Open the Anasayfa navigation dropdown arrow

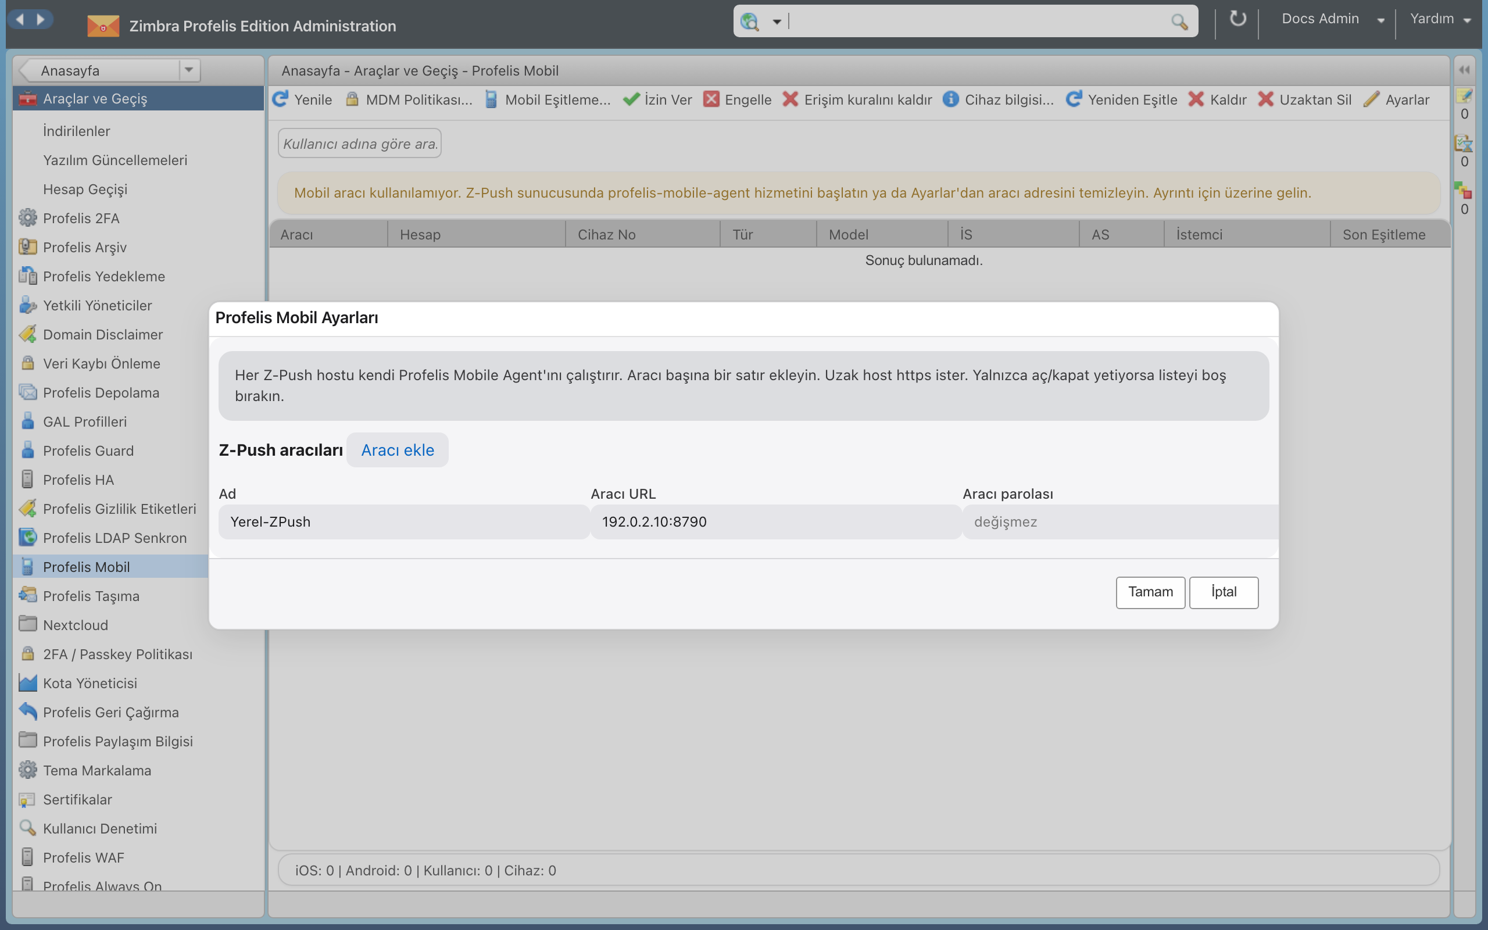pos(189,70)
